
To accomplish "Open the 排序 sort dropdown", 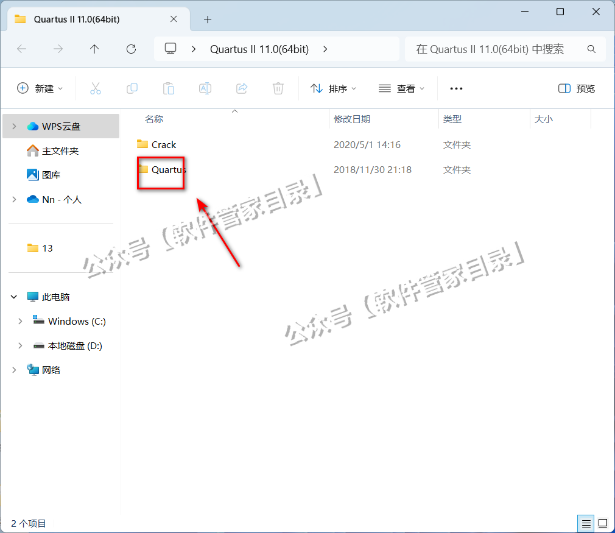I will tap(334, 88).
